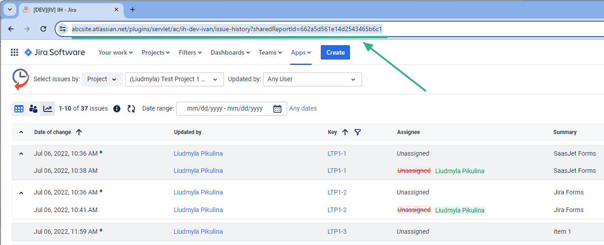Open the Jira app switcher grid icon
The width and height of the screenshot is (604, 245).
(14, 52)
